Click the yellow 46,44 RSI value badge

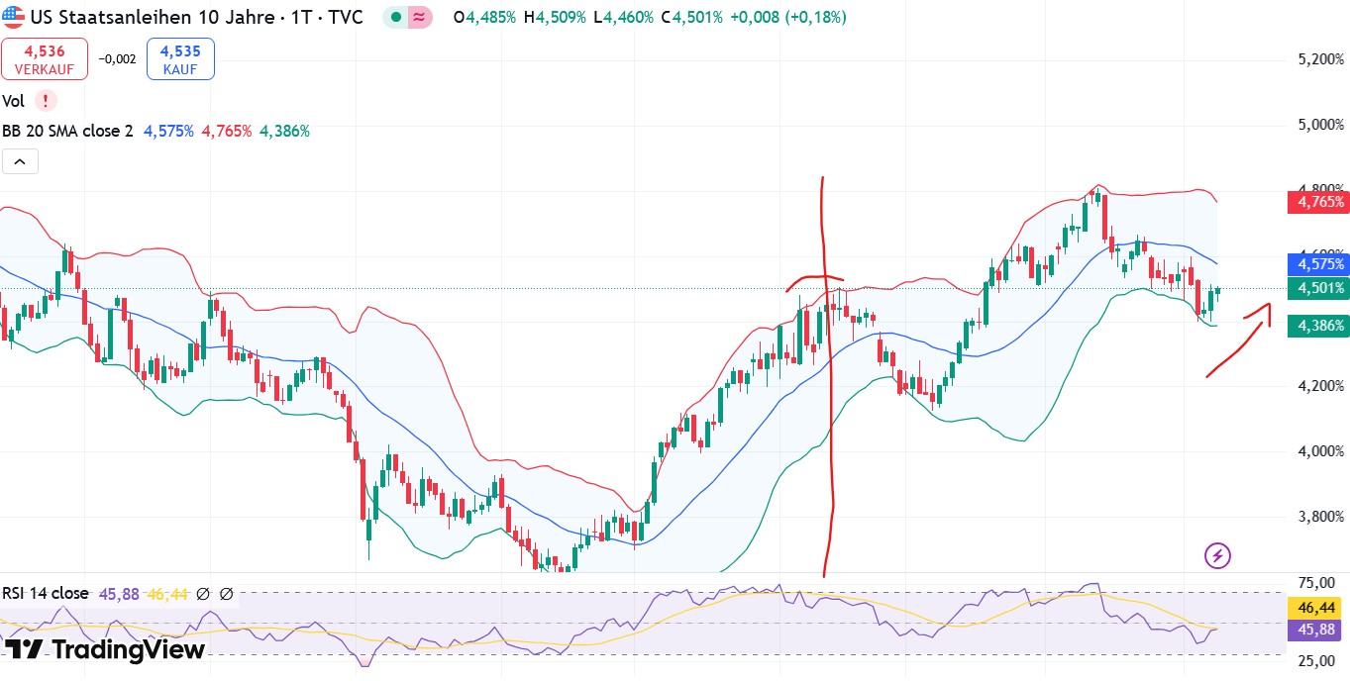(x=1314, y=608)
